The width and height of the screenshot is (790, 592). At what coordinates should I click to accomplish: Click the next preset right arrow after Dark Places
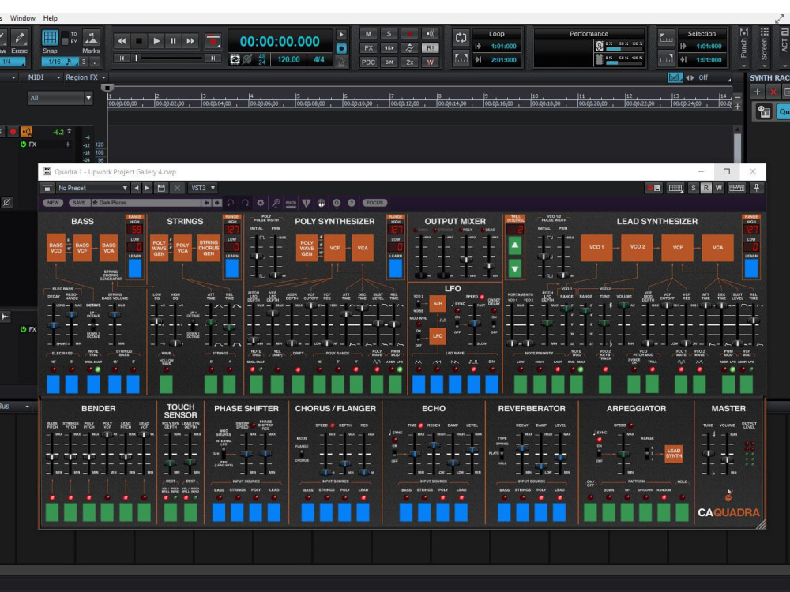(216, 203)
